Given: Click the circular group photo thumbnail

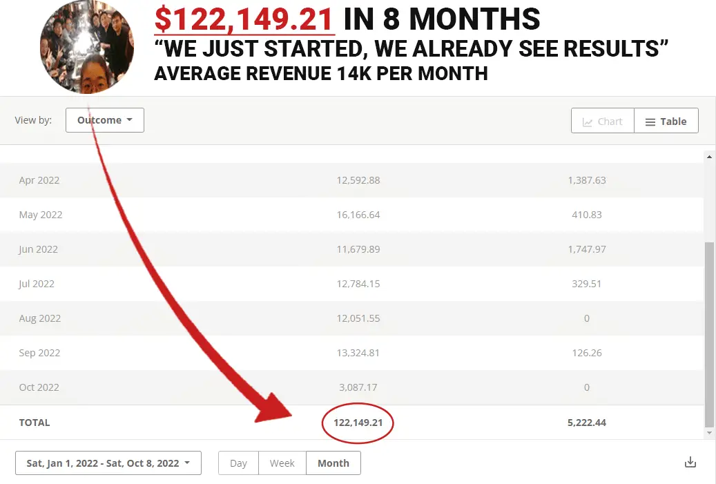Looking at the screenshot, I should tap(86, 47).
